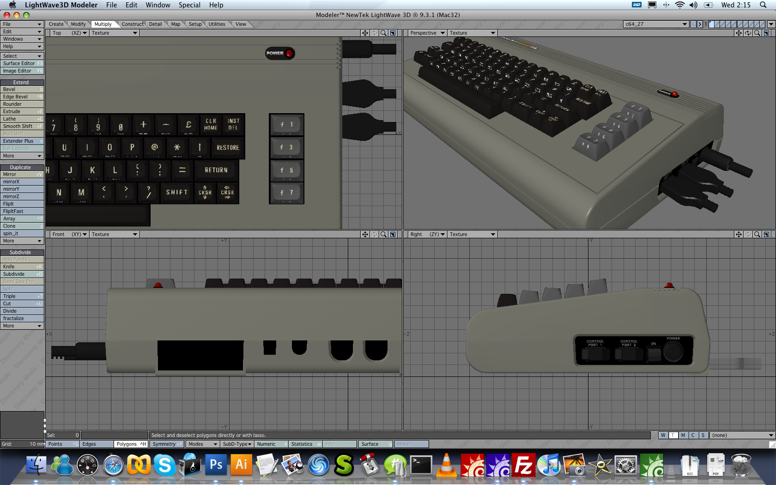
Task: Switch to the Utilities tab
Action: 217,24
